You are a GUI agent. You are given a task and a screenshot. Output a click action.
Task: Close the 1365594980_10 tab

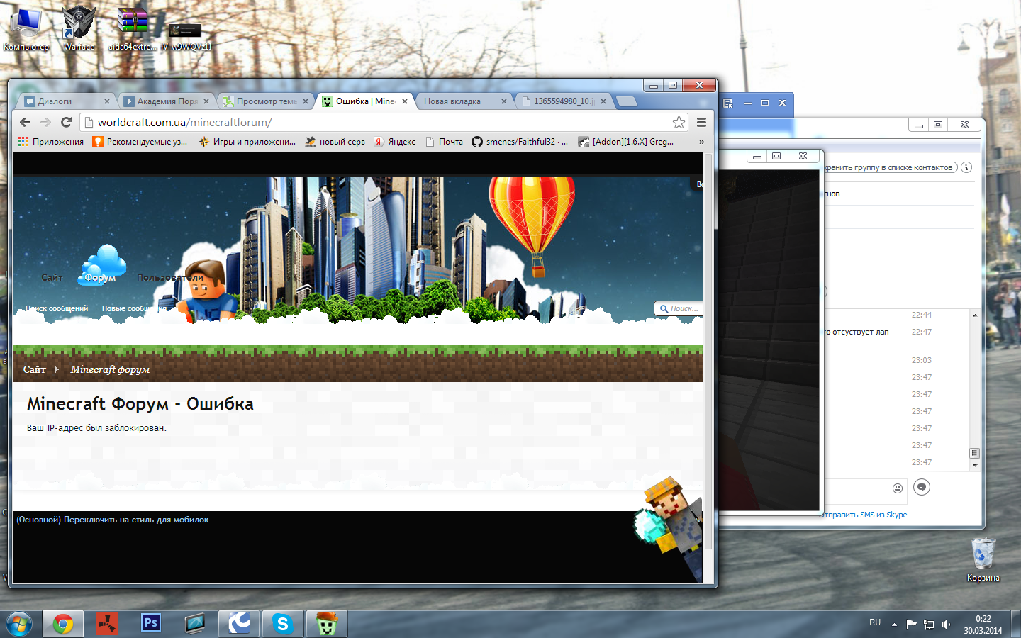click(603, 101)
